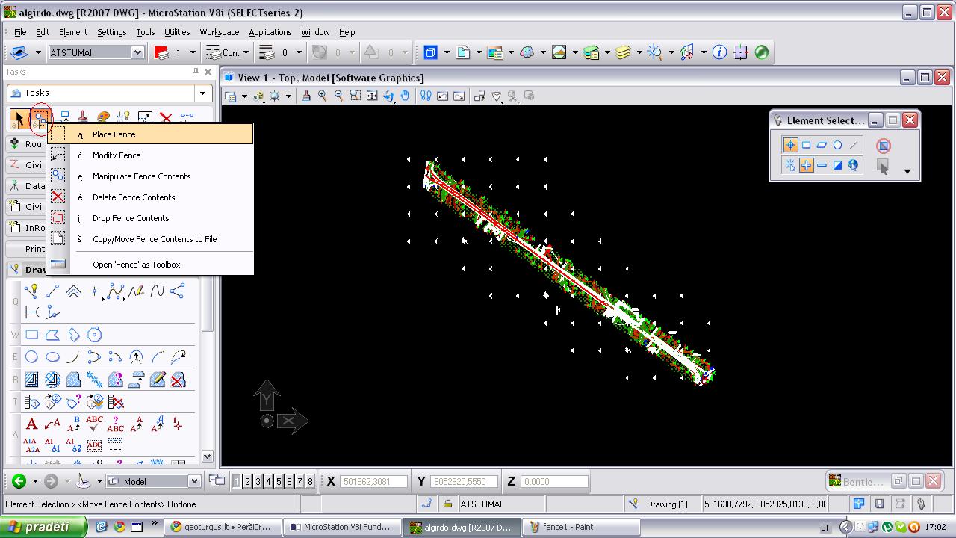Click the pradėti Start button

pos(45,527)
